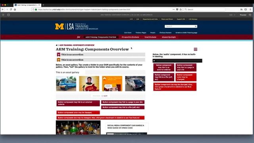Click the small 'page in your site' button under the audio player

coord(186,68)
